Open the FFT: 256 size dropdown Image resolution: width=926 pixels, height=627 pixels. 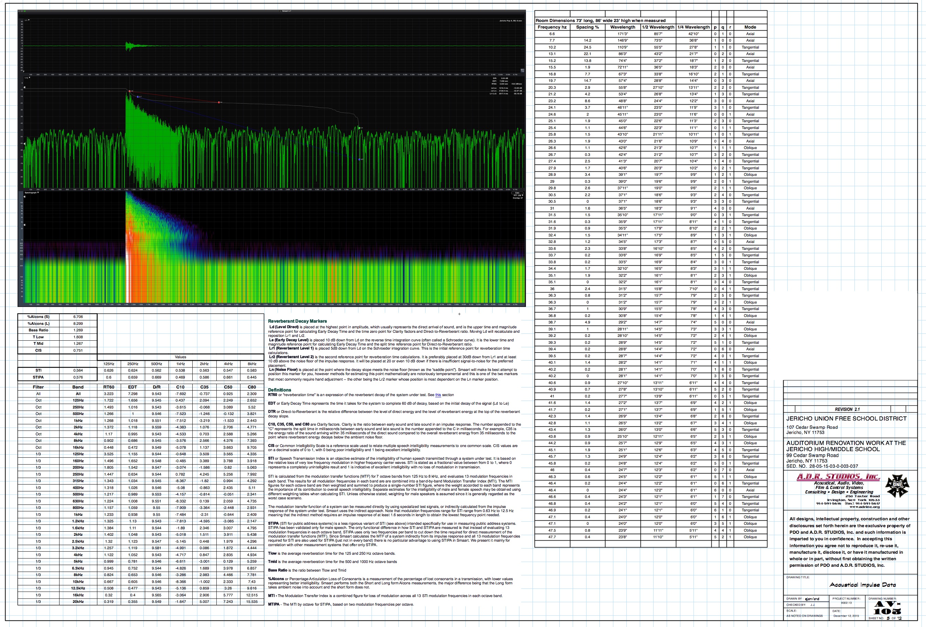(x=518, y=195)
